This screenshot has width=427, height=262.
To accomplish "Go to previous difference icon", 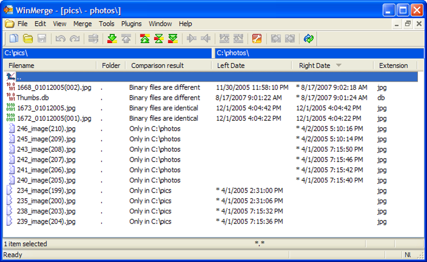I will tap(126, 38).
